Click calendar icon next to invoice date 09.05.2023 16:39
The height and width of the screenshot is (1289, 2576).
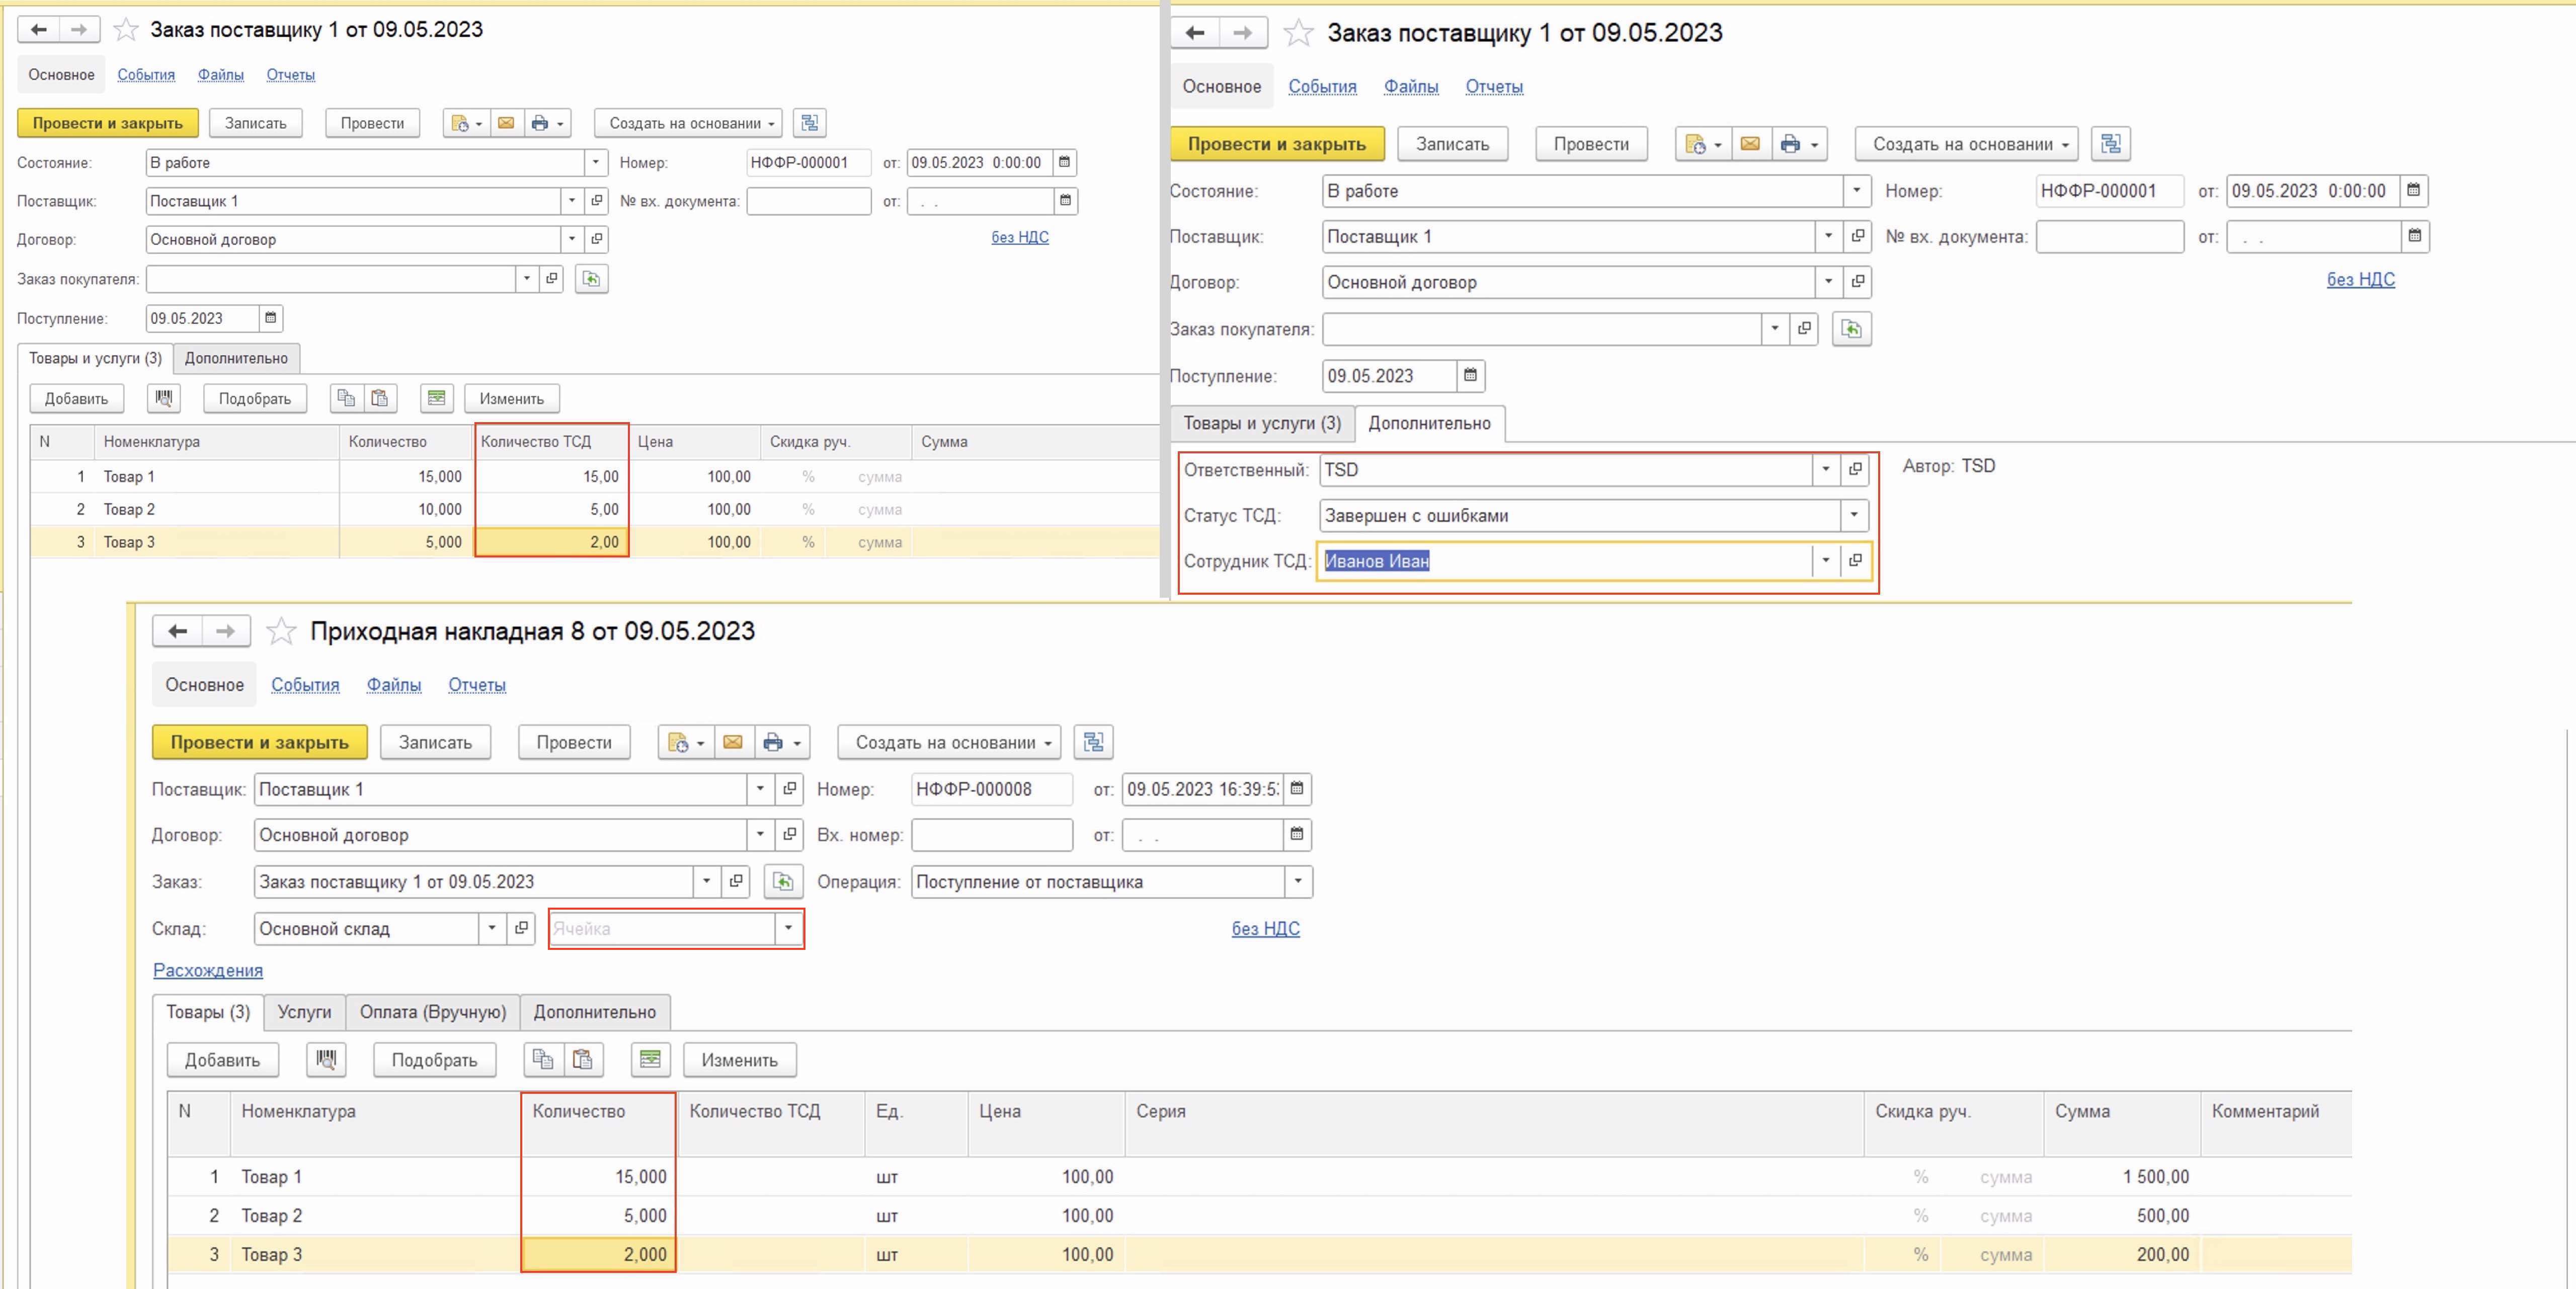coord(1297,788)
